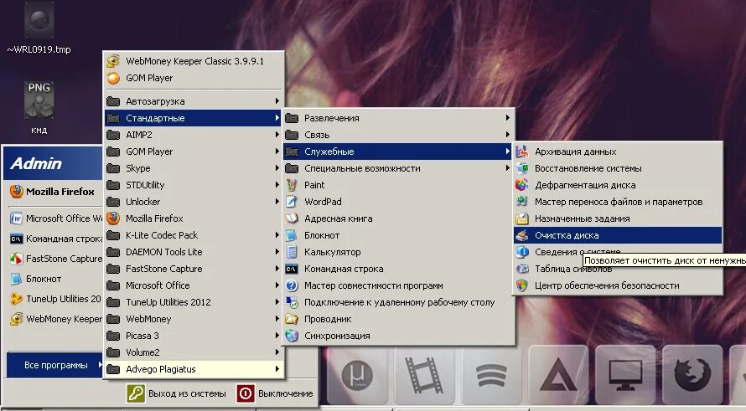Viewport: 746px width, 411px height.
Task: Select Mozilla Firefox in All Programs list
Action: (193, 218)
